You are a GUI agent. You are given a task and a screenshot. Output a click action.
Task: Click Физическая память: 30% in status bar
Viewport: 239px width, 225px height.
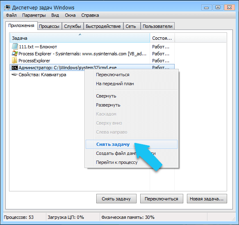128,217
